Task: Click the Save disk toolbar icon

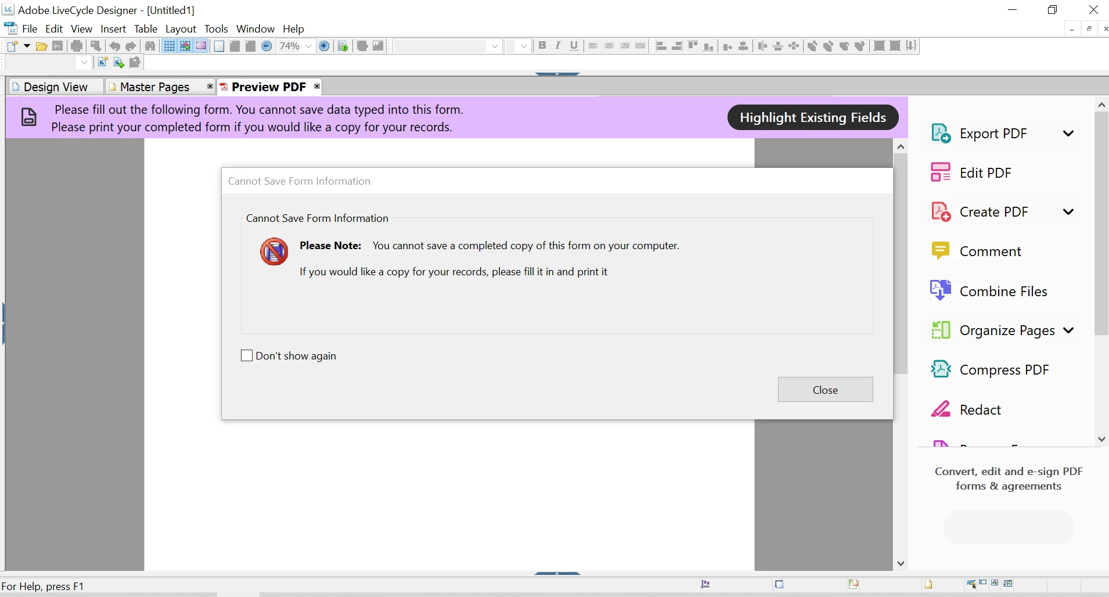Action: (57, 46)
